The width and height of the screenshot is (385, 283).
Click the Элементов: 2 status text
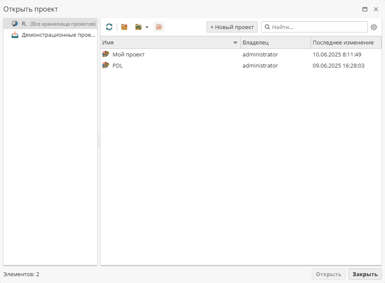(x=21, y=274)
